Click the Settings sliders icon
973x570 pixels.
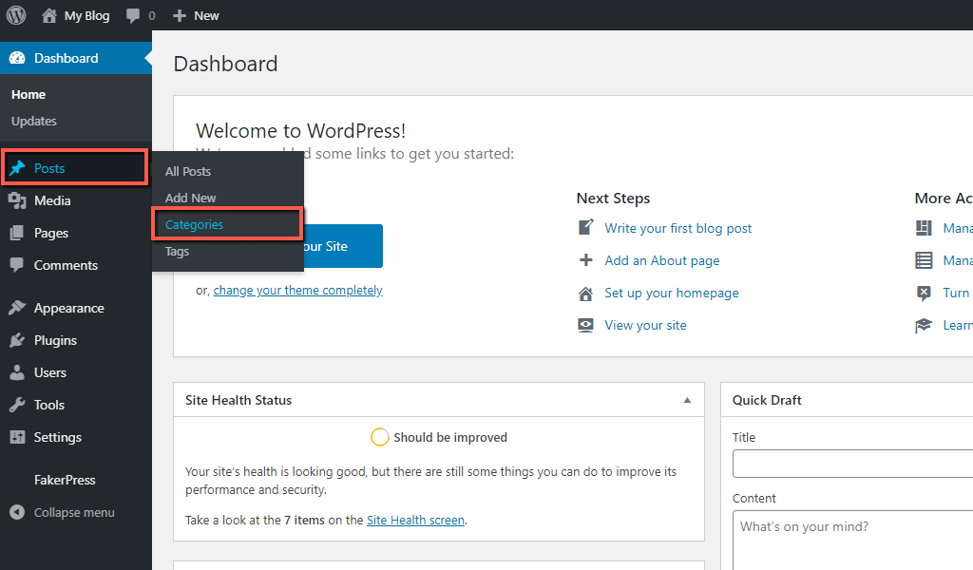coord(17,437)
